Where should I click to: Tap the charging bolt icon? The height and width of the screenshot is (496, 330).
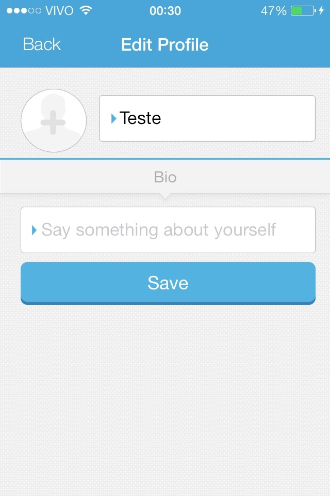click(x=321, y=10)
